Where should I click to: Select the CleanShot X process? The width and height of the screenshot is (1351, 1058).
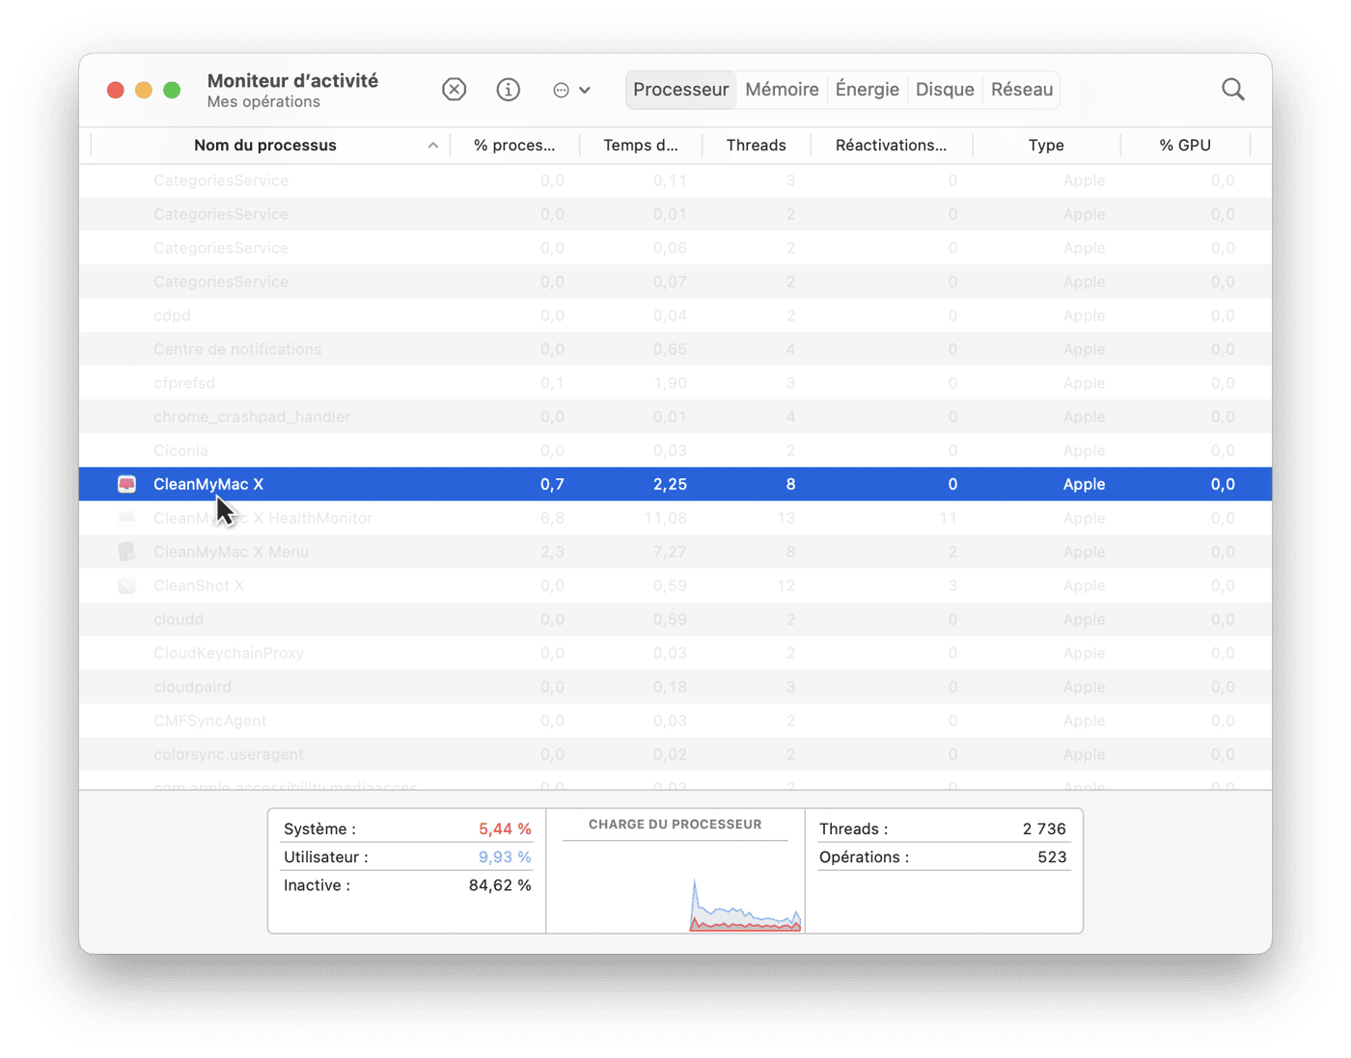coord(675,585)
